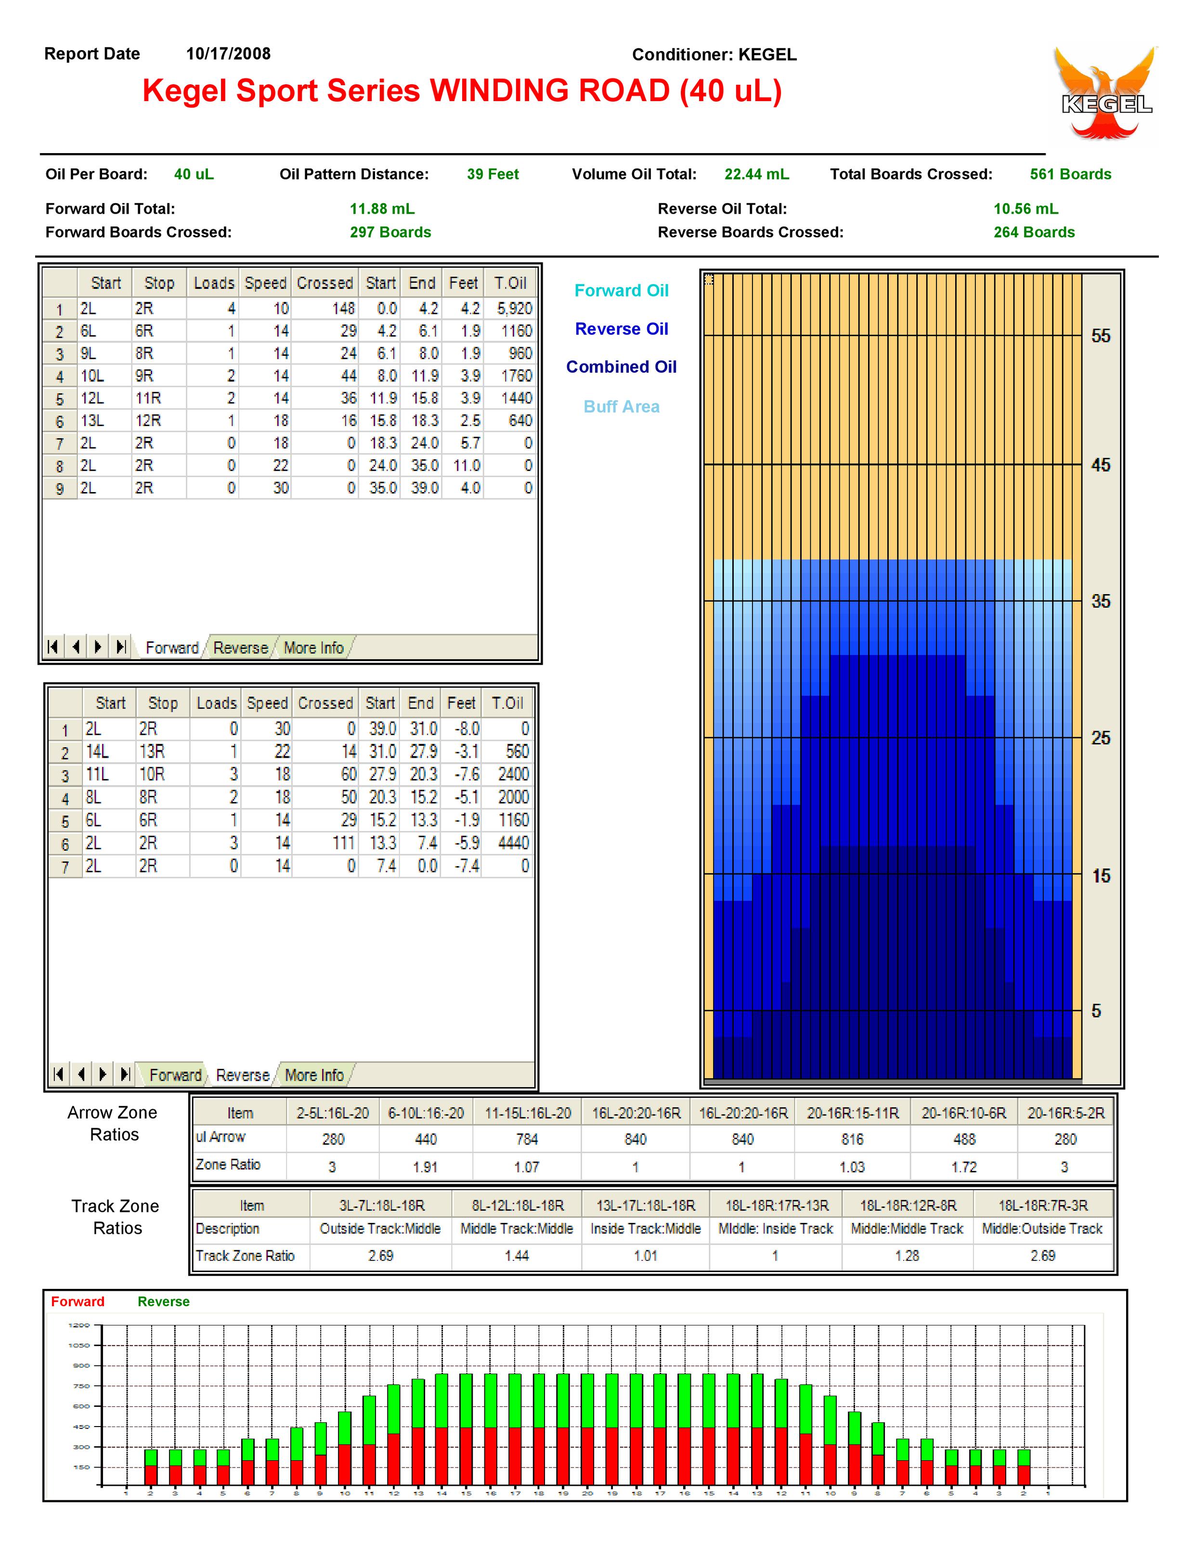Click the 22.44 mL volume oil total
Viewport: 1194px width, 1545px height.
[757, 174]
